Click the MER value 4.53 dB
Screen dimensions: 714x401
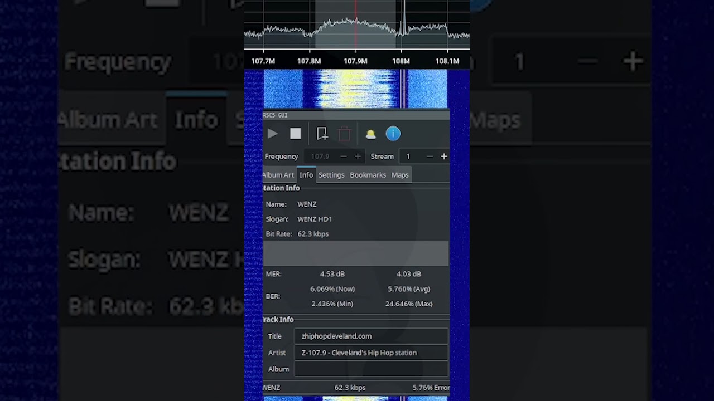(332, 274)
